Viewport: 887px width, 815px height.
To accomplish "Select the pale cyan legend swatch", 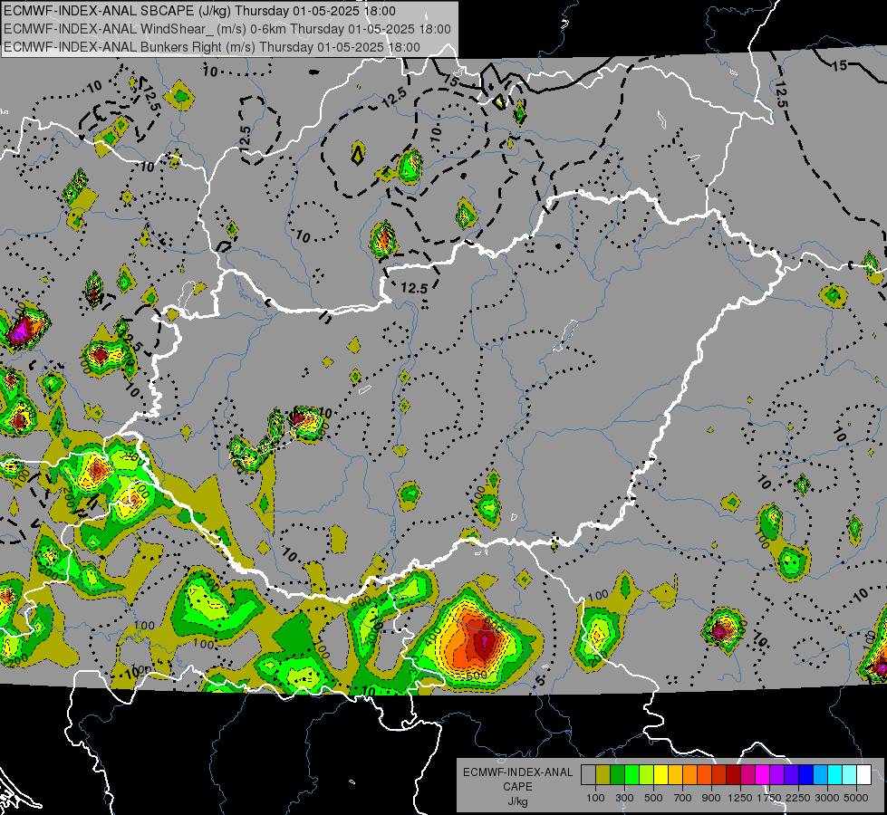I will [850, 774].
